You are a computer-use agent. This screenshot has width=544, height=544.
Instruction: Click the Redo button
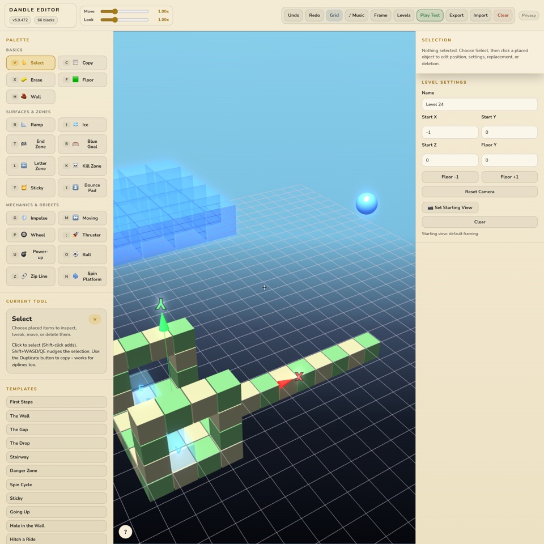click(x=314, y=15)
